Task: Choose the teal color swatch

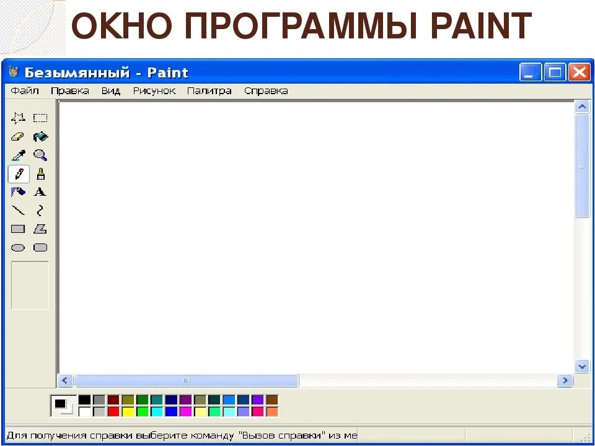Action: [x=157, y=400]
